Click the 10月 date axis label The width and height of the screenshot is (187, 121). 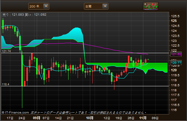pyautogui.click(x=90, y=118)
